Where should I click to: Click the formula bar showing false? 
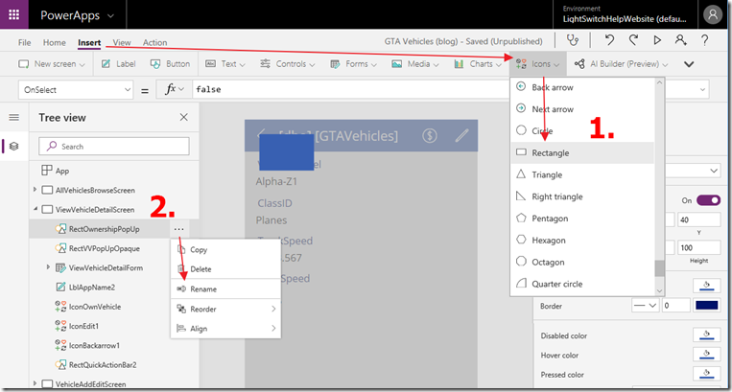[x=351, y=89]
